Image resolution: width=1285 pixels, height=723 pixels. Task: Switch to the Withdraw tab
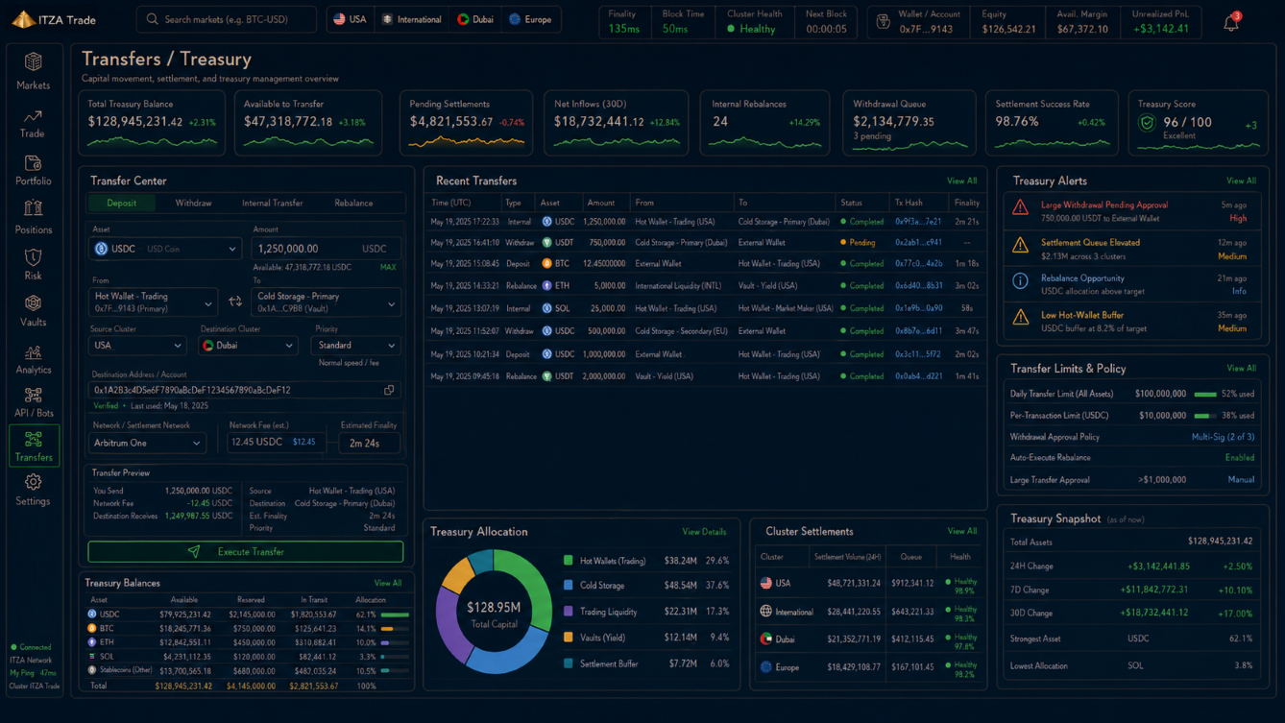tap(193, 203)
